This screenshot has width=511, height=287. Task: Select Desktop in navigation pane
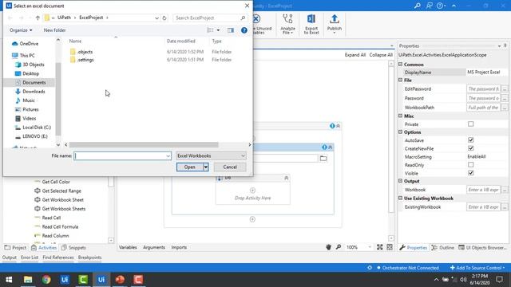pos(30,73)
